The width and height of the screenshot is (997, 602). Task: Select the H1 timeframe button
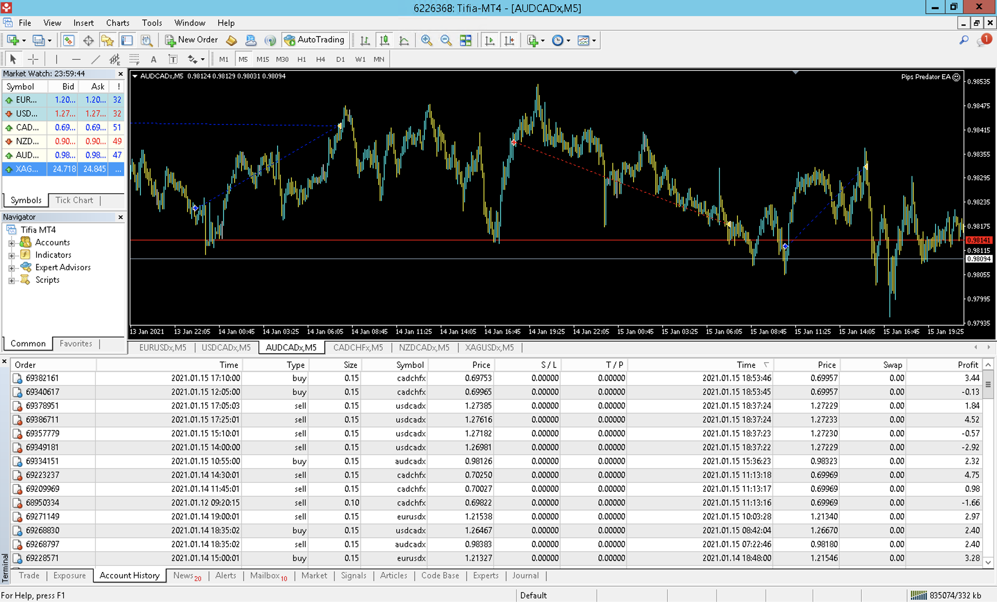[301, 60]
